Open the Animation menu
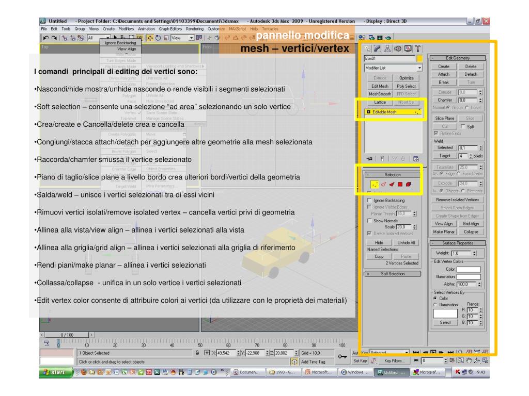The height and width of the screenshot is (396, 529). tap(146, 29)
